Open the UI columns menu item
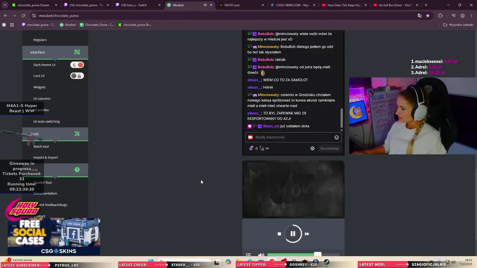Image resolution: width=477 pixels, height=268 pixels. pyautogui.click(x=42, y=99)
